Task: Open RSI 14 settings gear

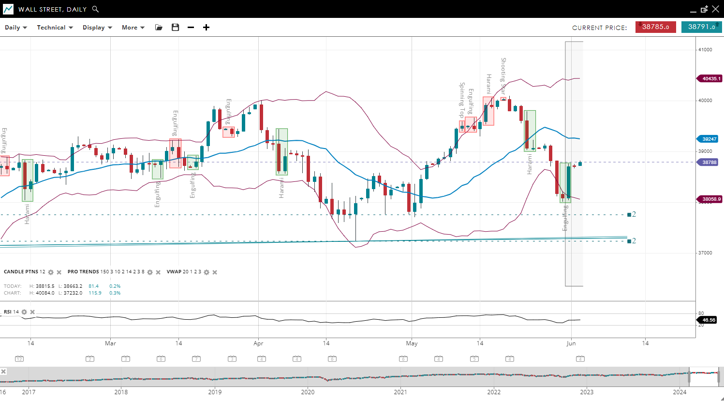Action: click(x=24, y=312)
